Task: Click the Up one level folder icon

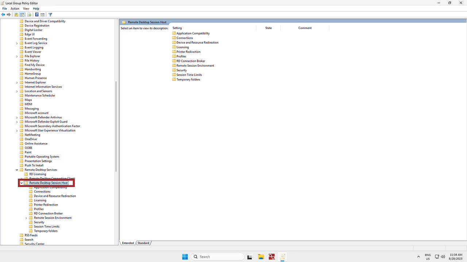Action: pos(16,15)
